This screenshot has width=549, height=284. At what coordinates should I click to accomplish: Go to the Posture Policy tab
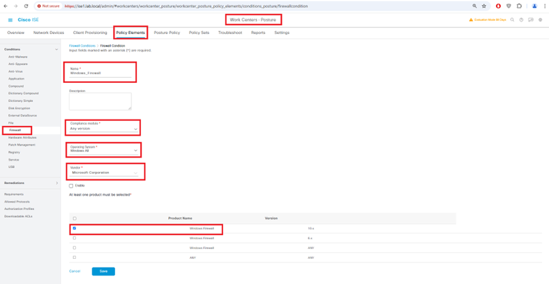(167, 33)
